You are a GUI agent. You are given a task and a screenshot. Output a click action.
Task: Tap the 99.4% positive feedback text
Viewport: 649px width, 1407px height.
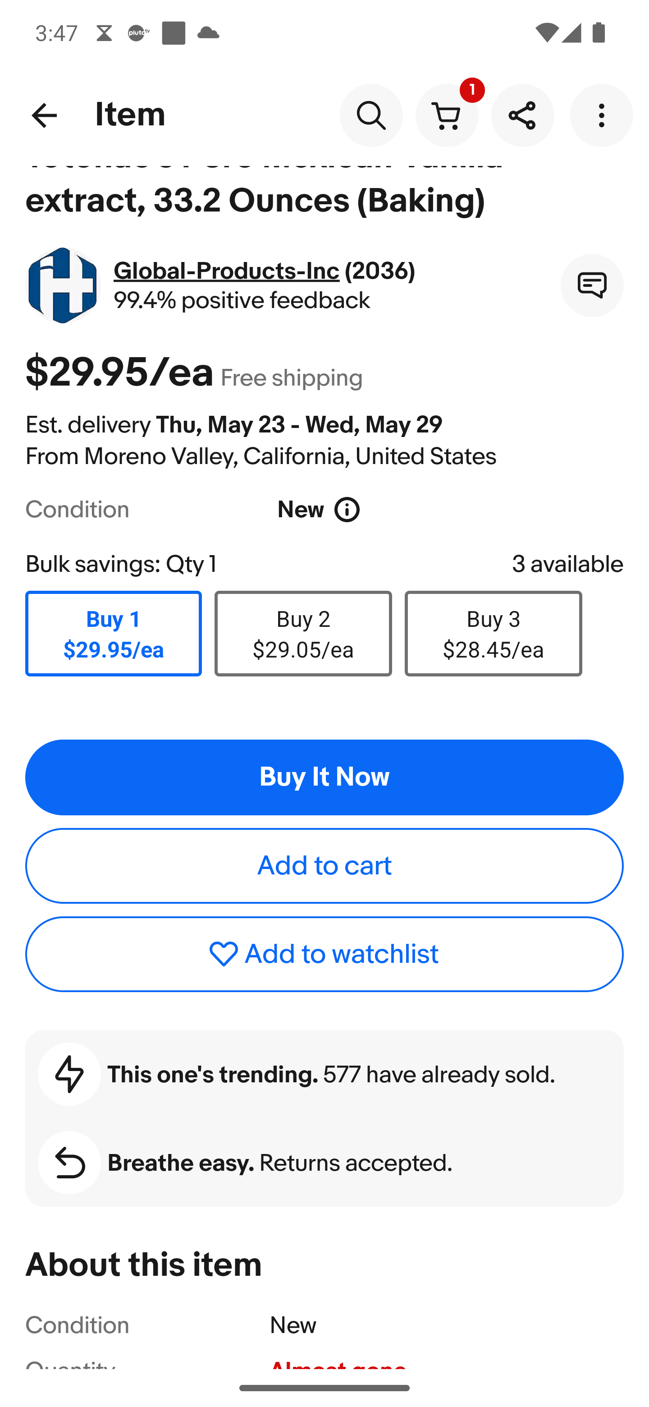click(242, 300)
